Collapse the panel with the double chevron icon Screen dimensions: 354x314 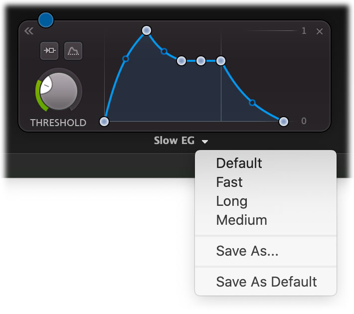(29, 31)
